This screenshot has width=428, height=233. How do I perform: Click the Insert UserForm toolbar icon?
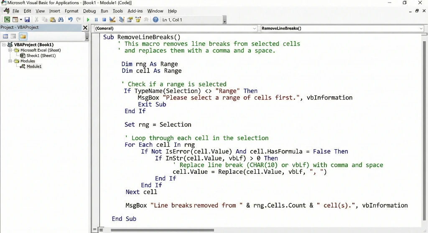(x=15, y=20)
